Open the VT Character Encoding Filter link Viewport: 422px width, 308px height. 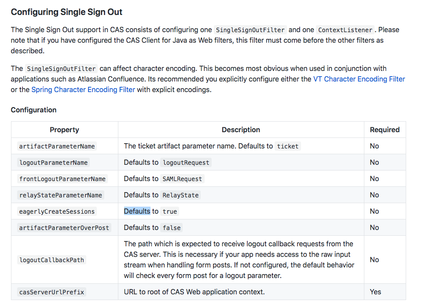click(x=359, y=79)
